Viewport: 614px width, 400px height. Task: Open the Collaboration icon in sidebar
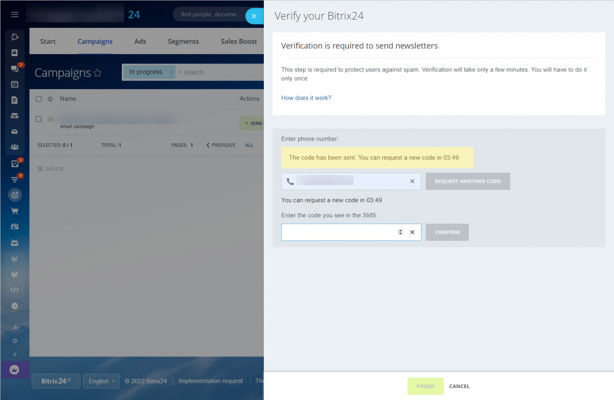14,37
